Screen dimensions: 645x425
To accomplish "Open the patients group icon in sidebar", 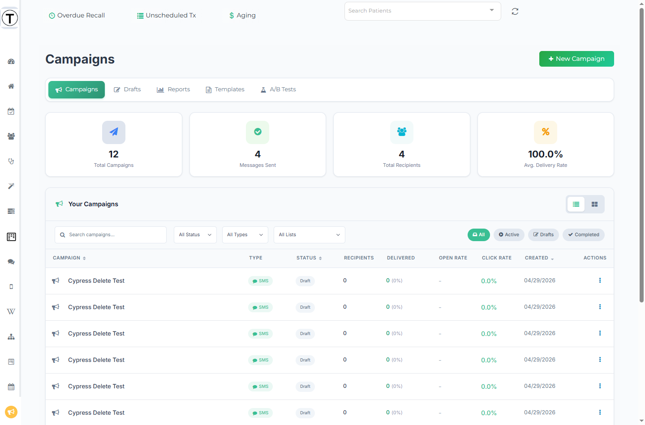I will pos(11,136).
